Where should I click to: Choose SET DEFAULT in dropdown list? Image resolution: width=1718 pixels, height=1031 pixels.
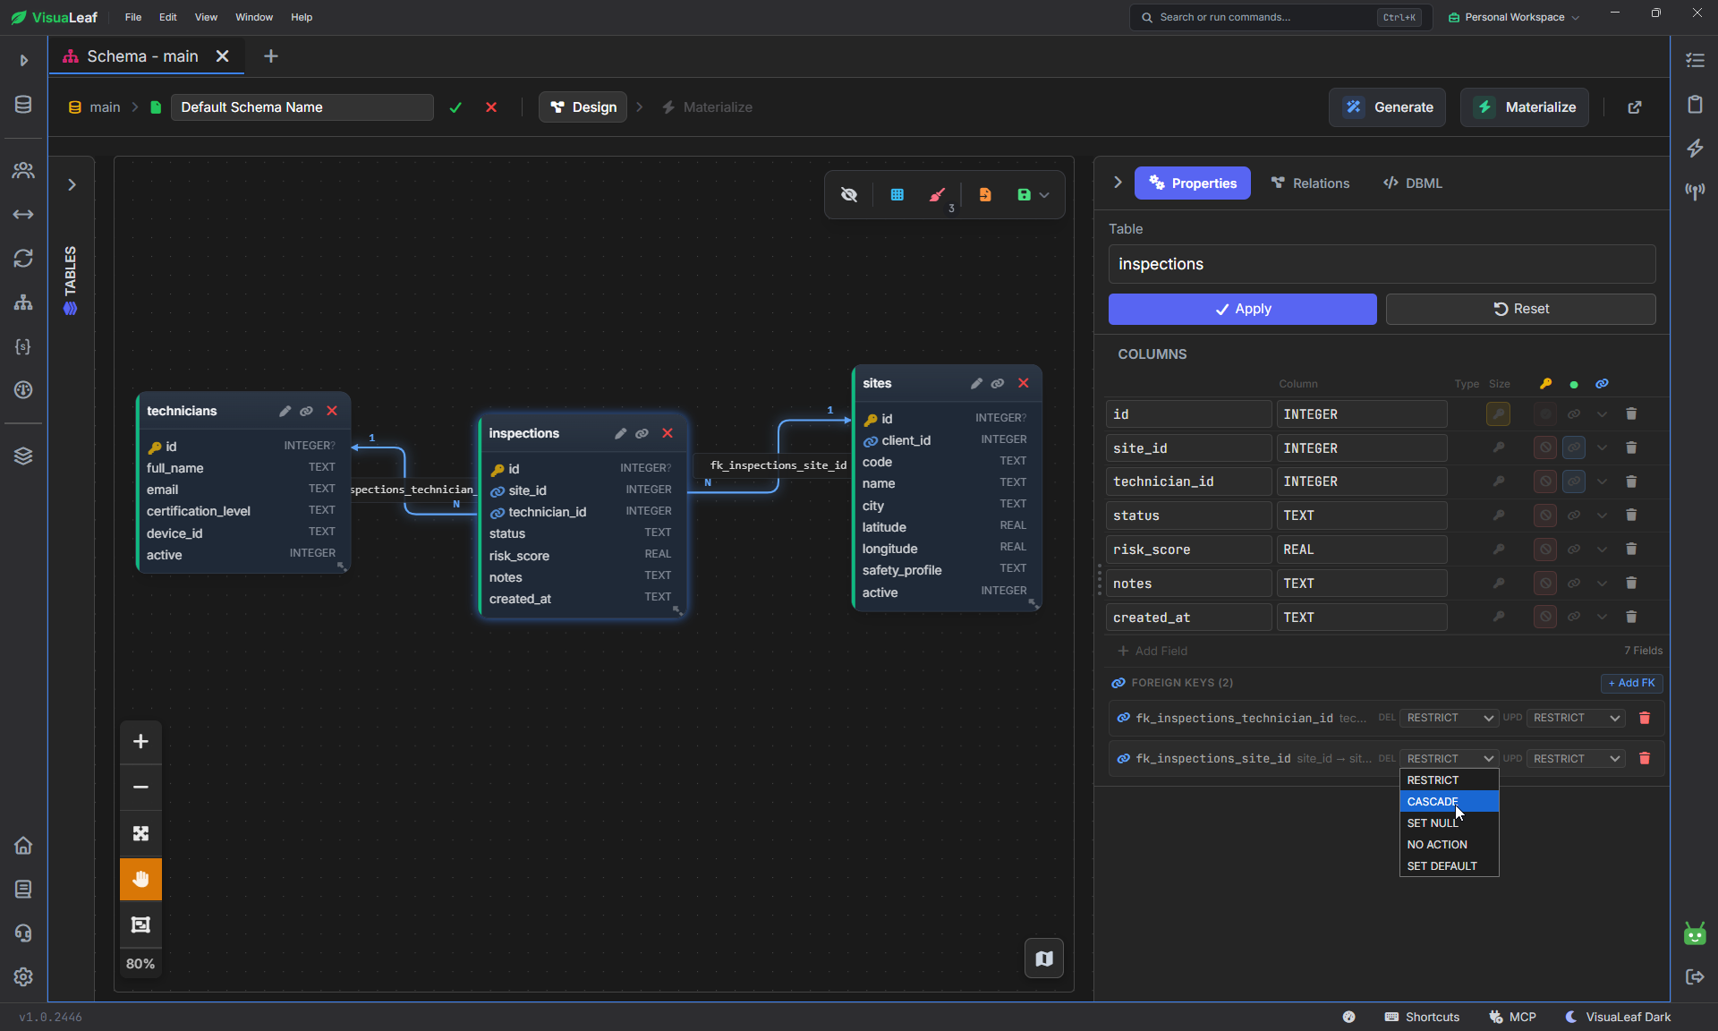click(x=1449, y=865)
